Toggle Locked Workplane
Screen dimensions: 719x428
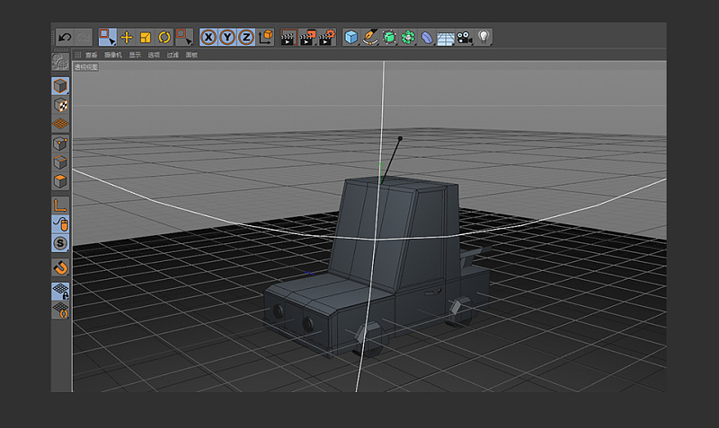[60, 291]
